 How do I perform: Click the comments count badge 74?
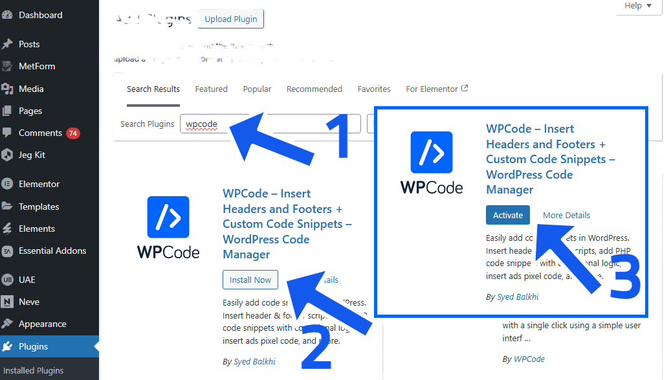[x=72, y=133]
